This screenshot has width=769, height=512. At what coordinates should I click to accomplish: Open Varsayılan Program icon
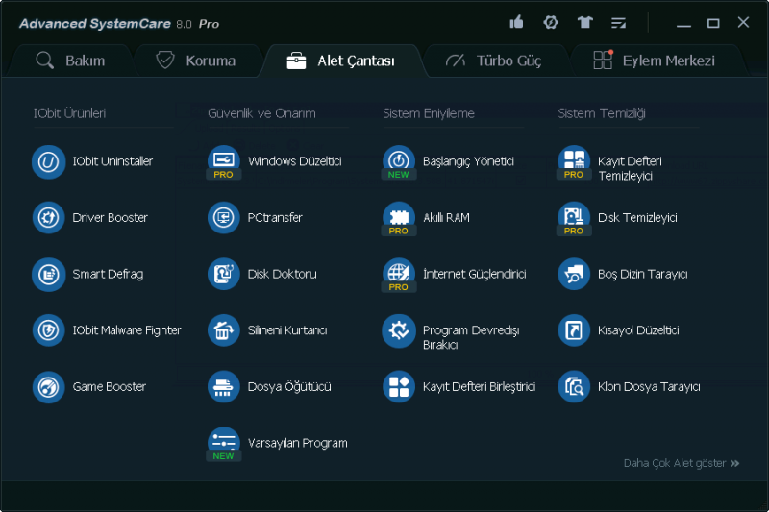[x=224, y=444]
